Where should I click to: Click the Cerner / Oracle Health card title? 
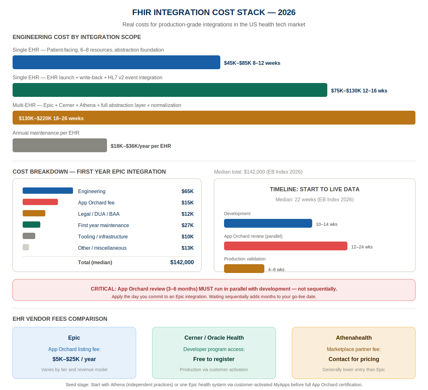point(214,338)
